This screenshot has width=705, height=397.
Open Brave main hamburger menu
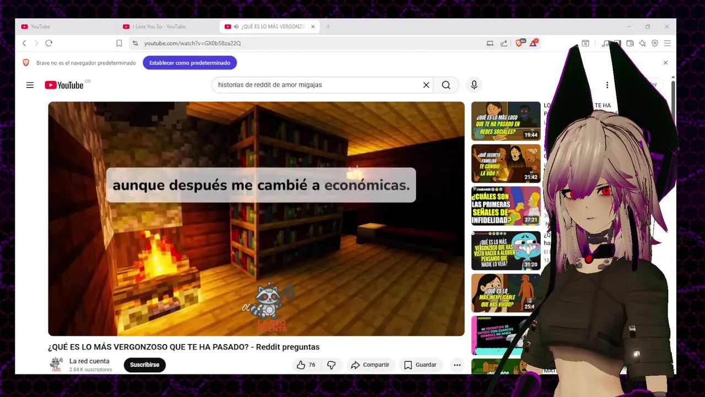667,43
